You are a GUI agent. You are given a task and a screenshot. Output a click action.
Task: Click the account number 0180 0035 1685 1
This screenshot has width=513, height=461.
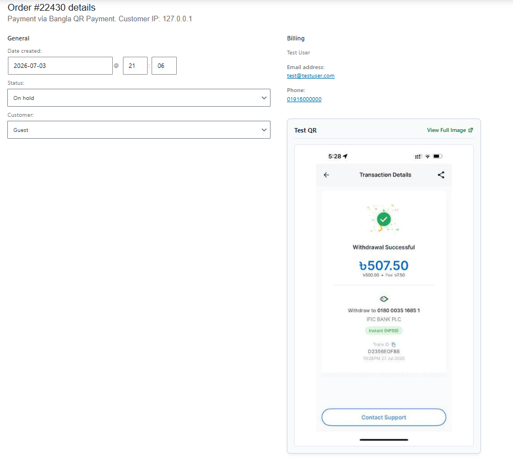(x=399, y=311)
